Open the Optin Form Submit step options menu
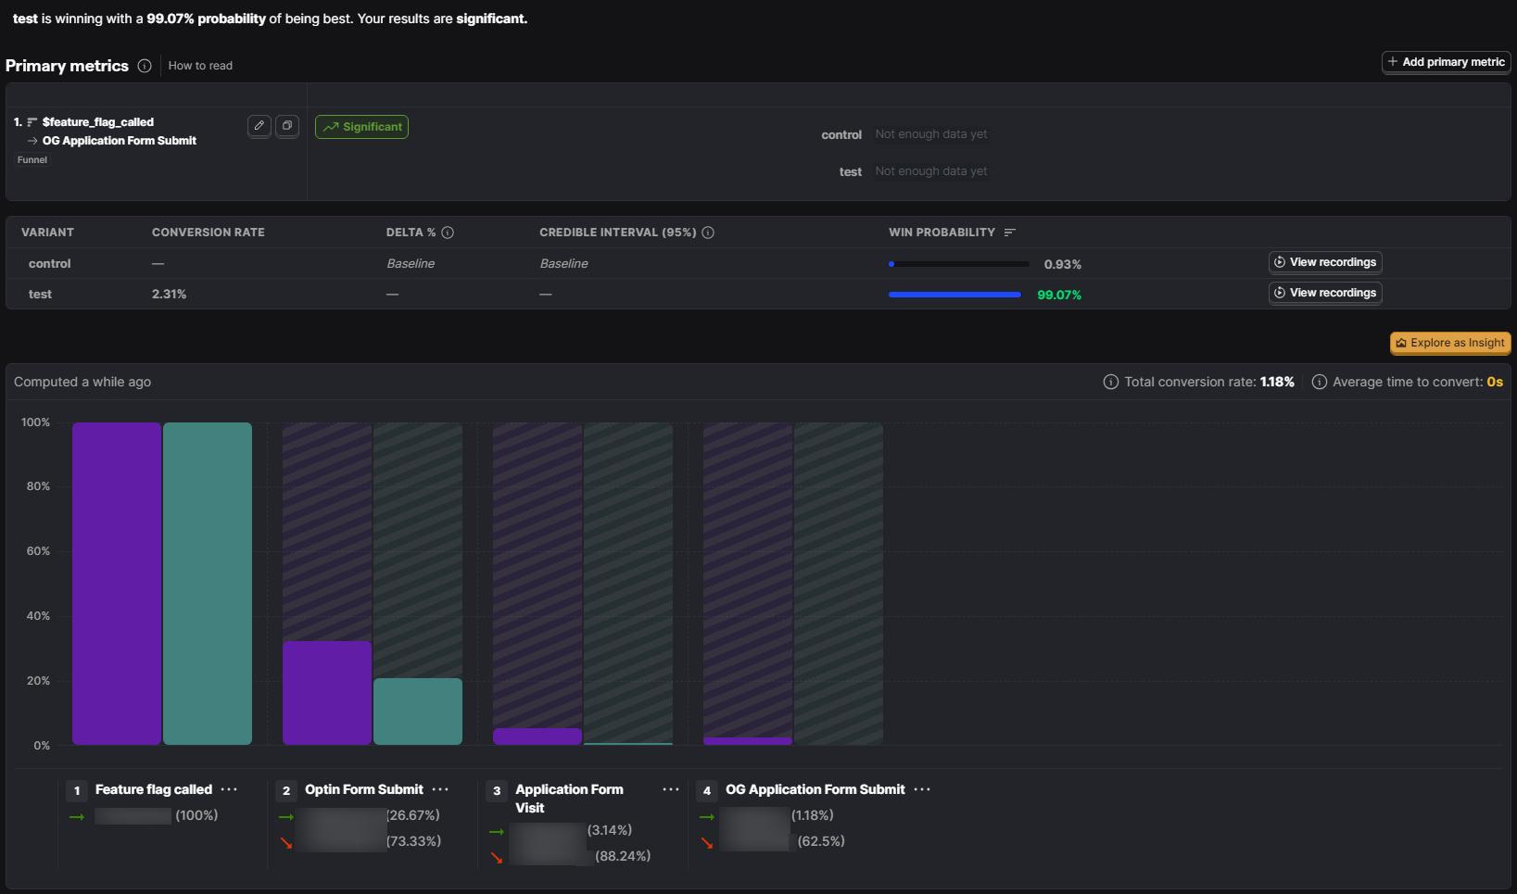 440,789
